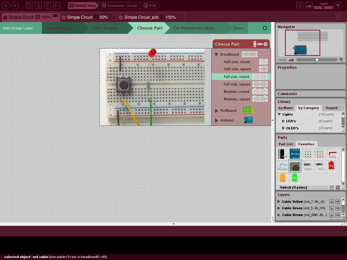The height and width of the screenshot is (260, 347).
Task: Click the Navigator preview thumbnail
Action: pyautogui.click(x=310, y=43)
